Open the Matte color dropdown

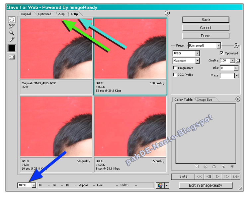236,76
